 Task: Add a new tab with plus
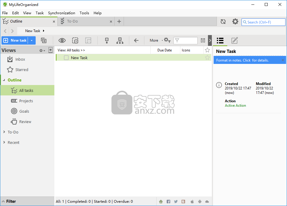(119, 21)
